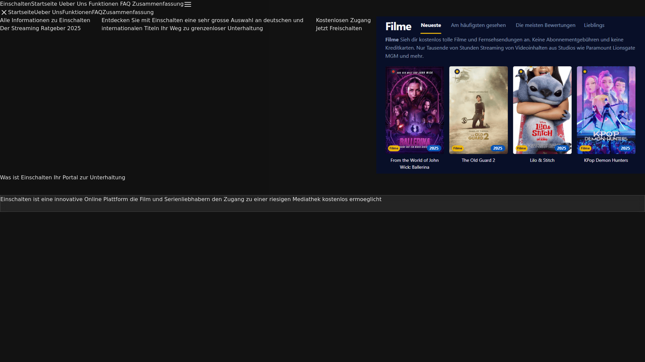This screenshot has width=645, height=362.
Task: Click the yellow dot on Lilo & Stitch poster
Action: [x=521, y=71]
